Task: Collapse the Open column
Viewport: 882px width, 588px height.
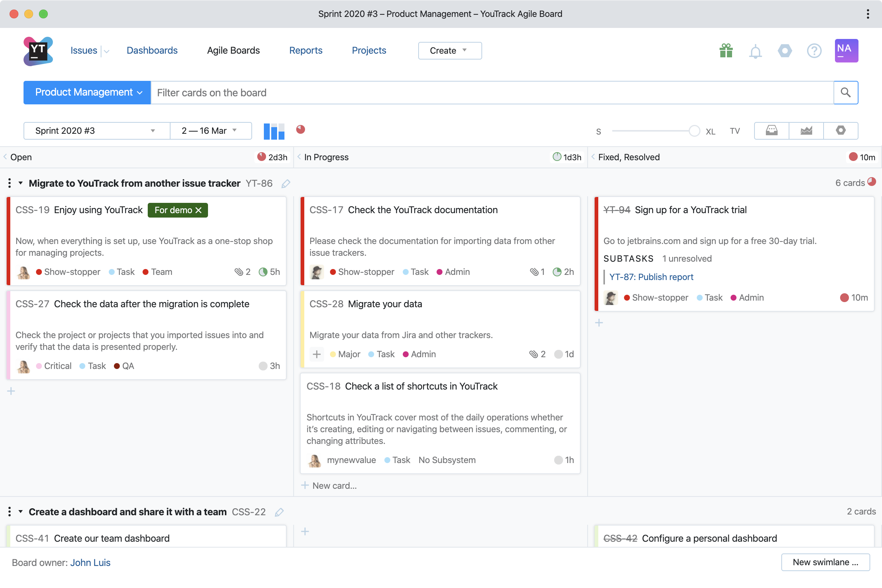Action: (x=5, y=157)
